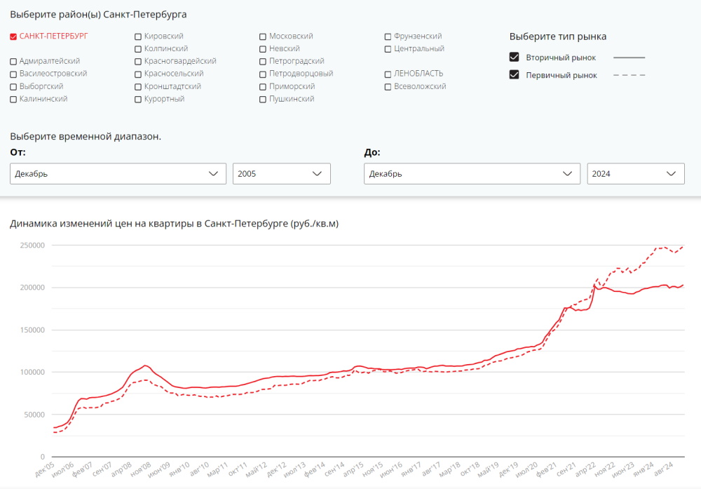Select the Петроградский district checkbox
The width and height of the screenshot is (701, 489).
[x=263, y=62]
